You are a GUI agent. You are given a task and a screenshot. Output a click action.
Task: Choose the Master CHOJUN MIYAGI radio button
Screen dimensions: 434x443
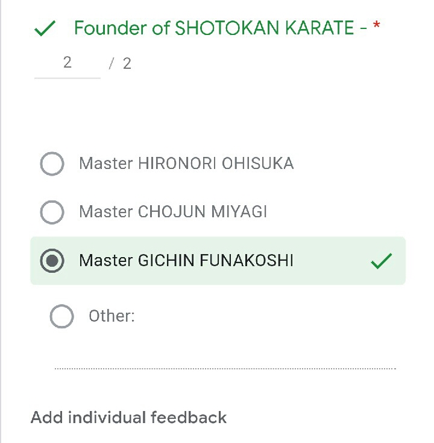[x=52, y=212]
